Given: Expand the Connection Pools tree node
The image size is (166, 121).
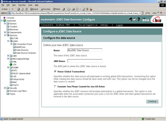Looking at the screenshot, I should pos(11,44).
